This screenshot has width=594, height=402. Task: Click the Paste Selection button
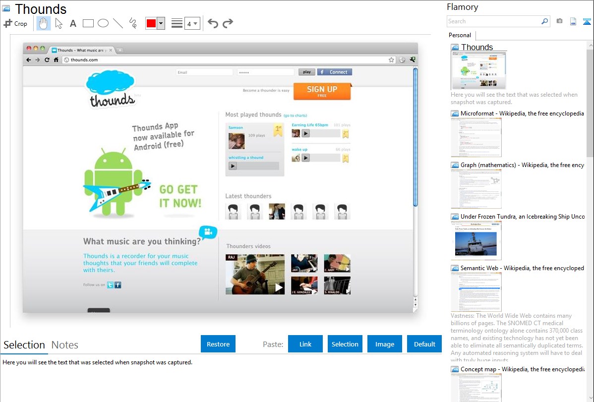[x=345, y=344]
